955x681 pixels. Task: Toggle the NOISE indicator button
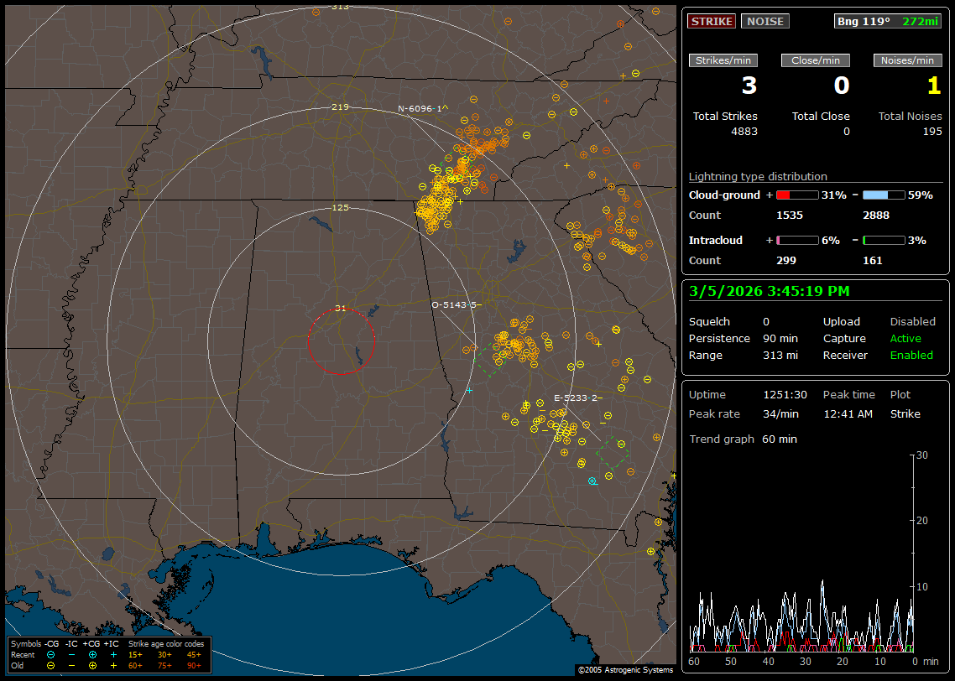click(765, 21)
